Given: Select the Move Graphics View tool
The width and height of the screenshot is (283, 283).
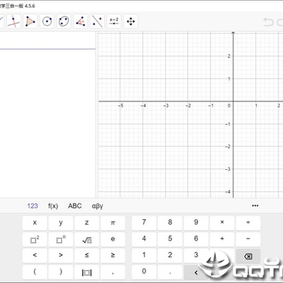Looking at the screenshot, I should click(x=130, y=21).
